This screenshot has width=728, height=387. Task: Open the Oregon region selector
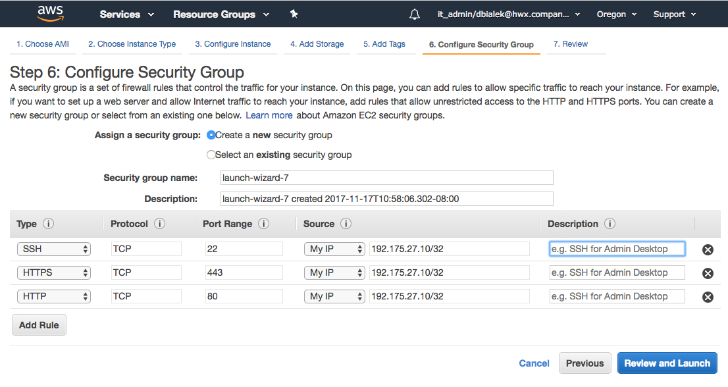click(x=616, y=14)
